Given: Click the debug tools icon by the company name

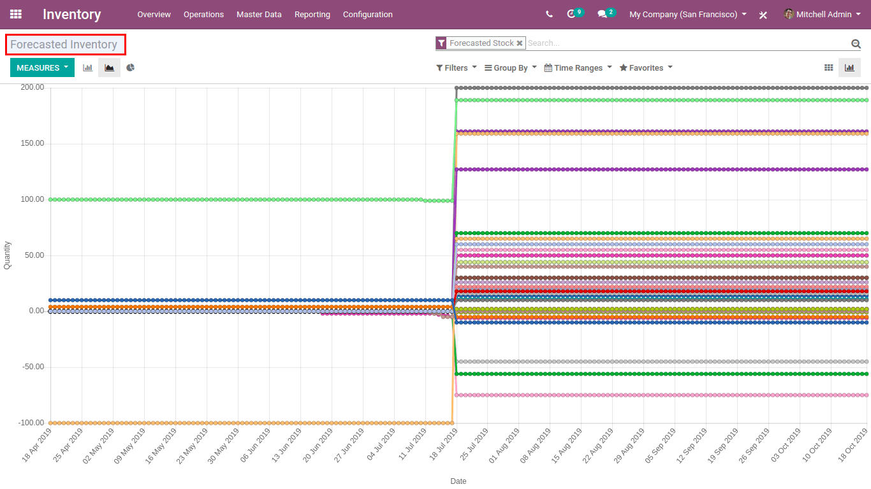Looking at the screenshot, I should [x=763, y=15].
